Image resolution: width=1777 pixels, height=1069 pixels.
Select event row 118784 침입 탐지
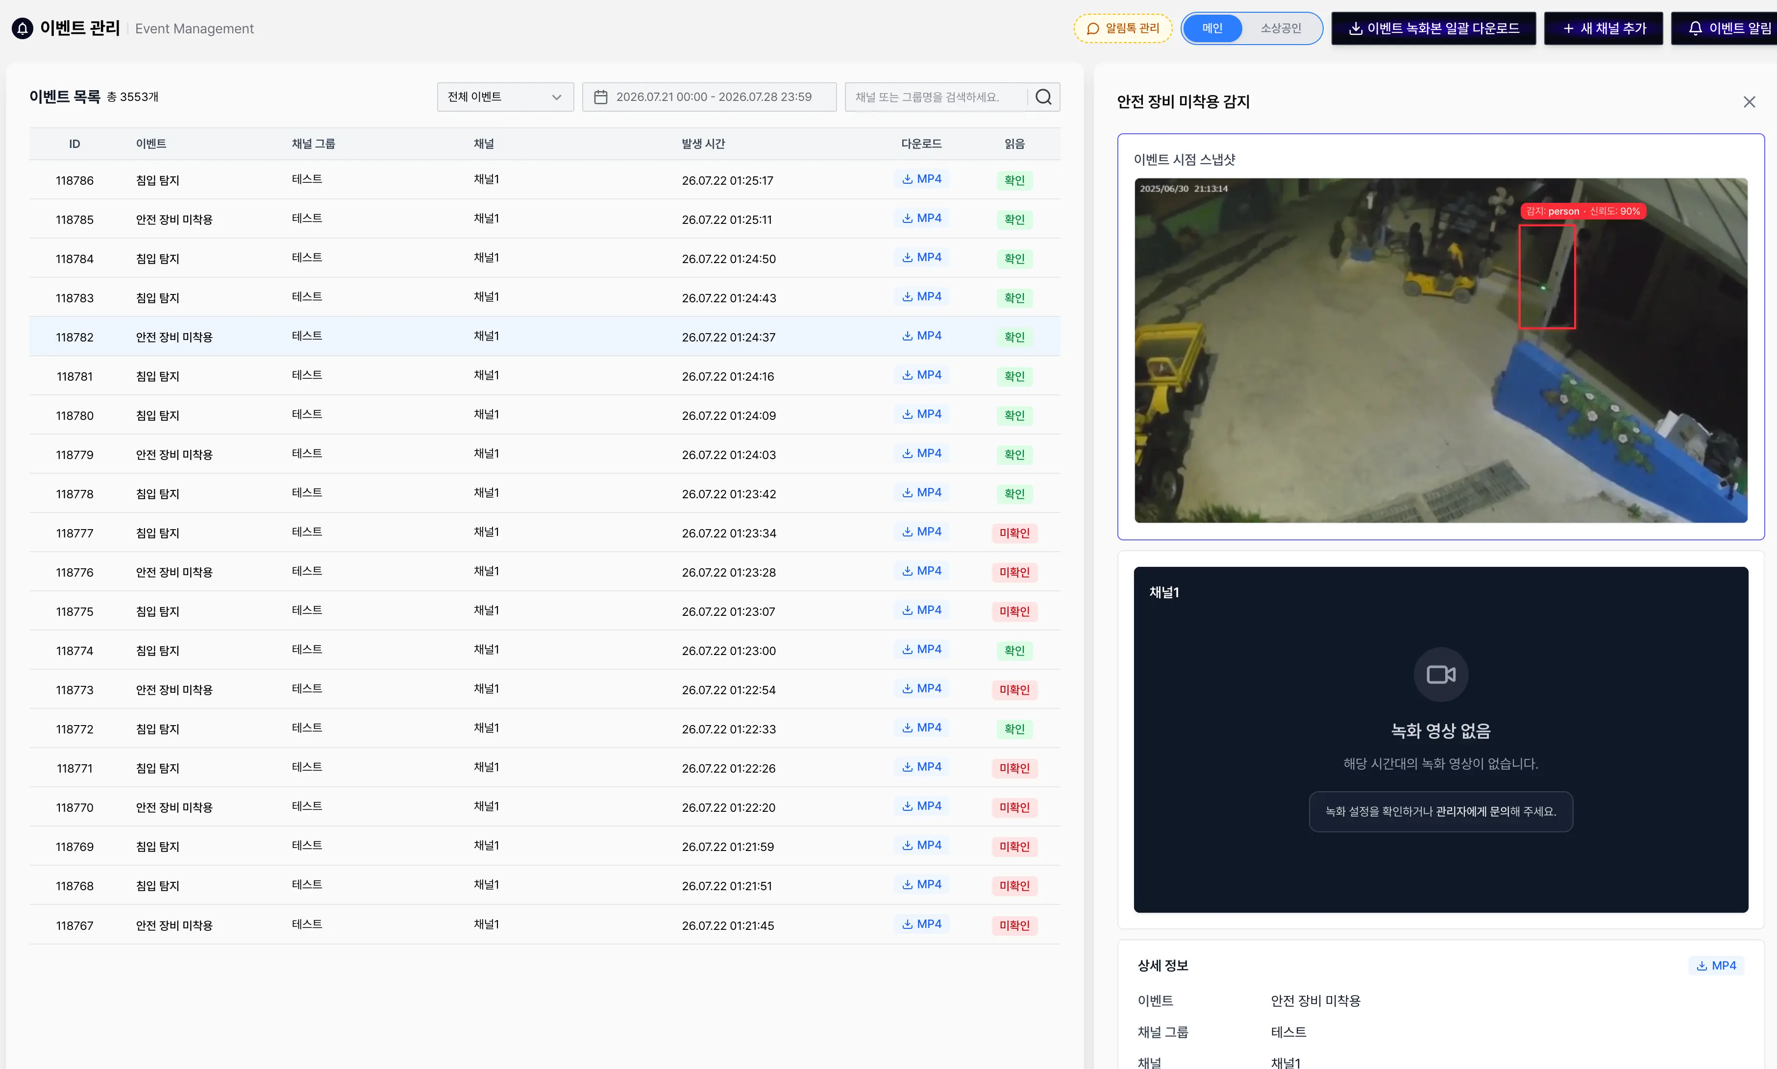tap(545, 258)
